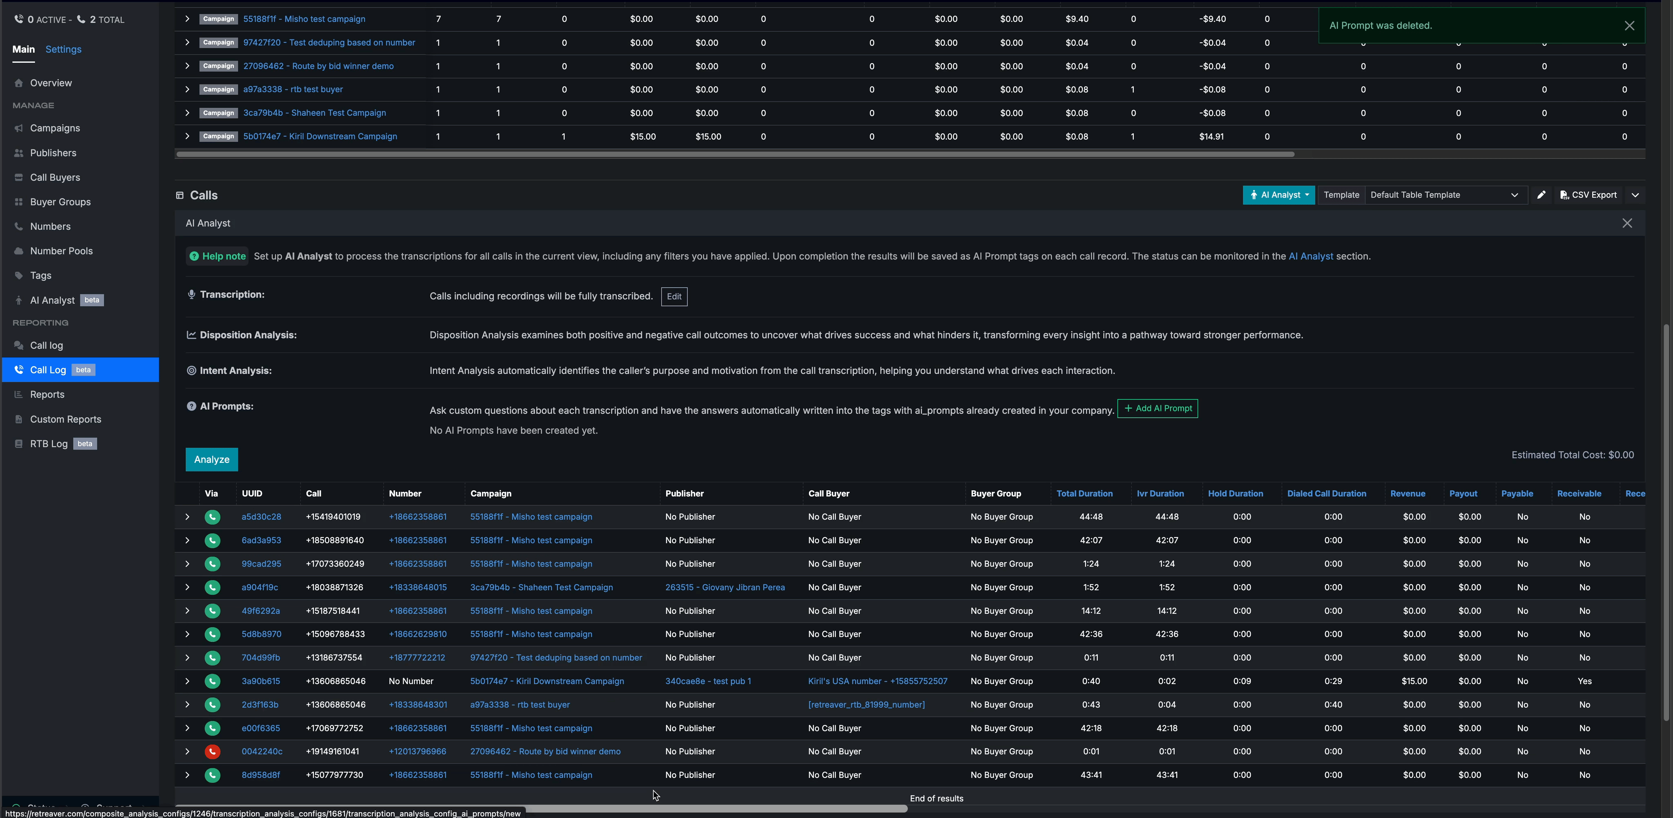Click the Calls section table icon
This screenshot has height=818, width=1673.
(x=180, y=196)
